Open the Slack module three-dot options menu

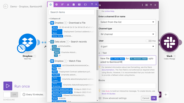click(142, 5)
